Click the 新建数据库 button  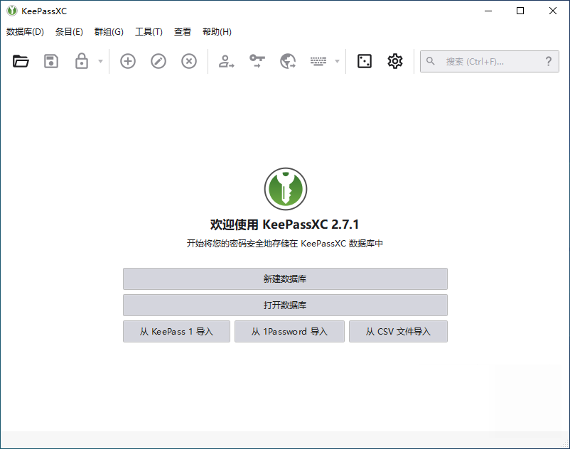coord(286,278)
